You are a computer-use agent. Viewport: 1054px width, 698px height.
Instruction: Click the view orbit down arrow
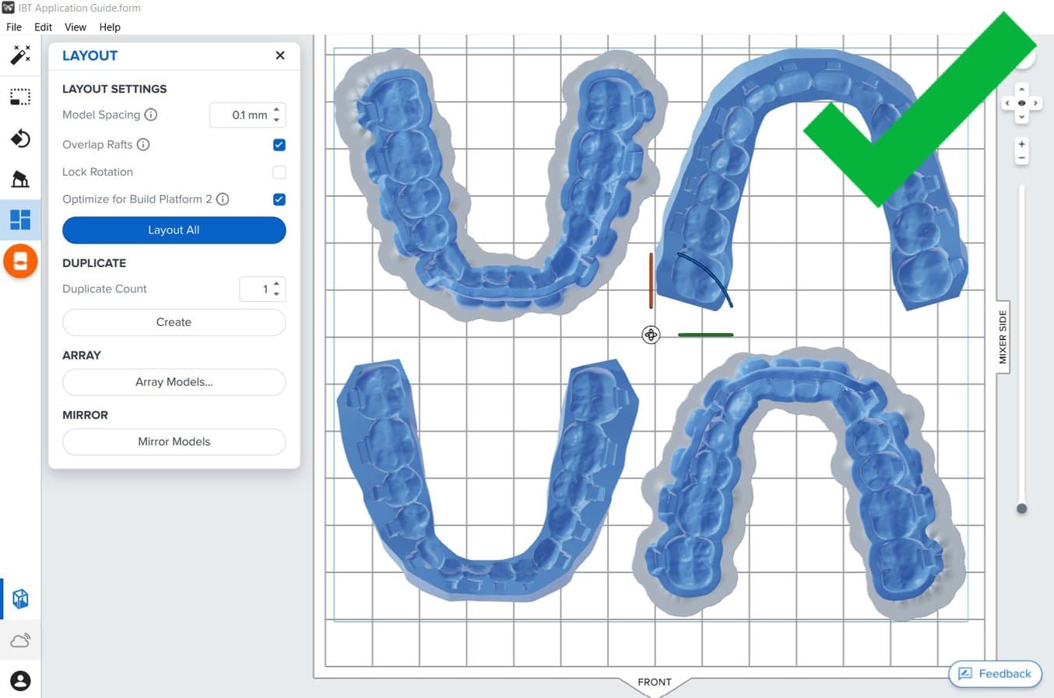pyautogui.click(x=1021, y=117)
